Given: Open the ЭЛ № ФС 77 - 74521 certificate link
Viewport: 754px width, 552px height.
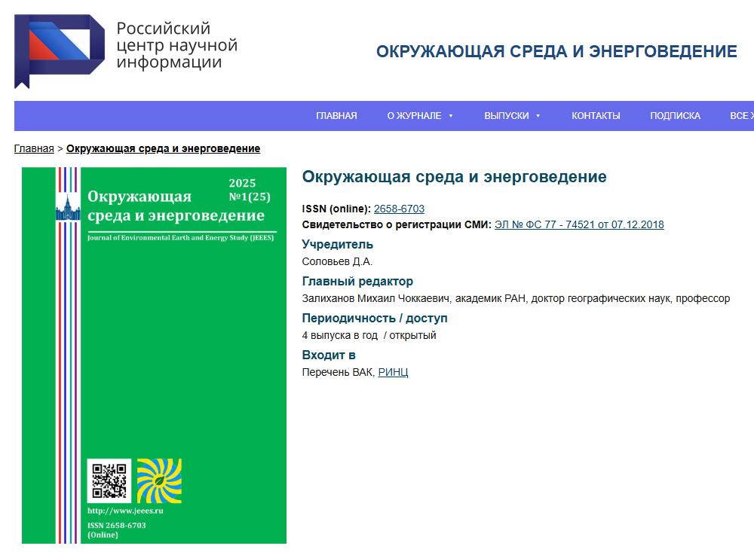Looking at the screenshot, I should tap(579, 224).
